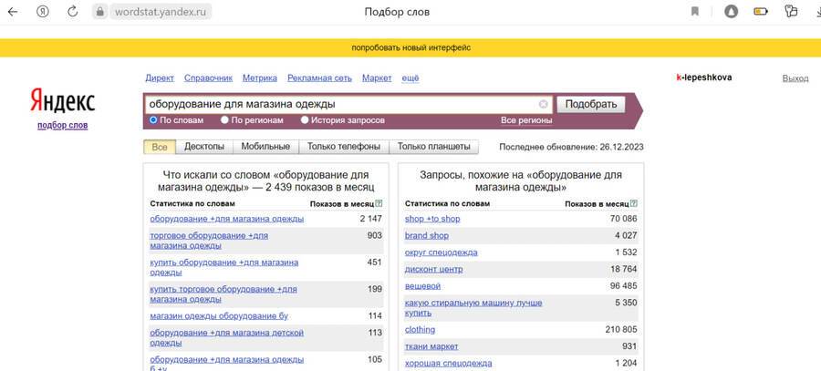The width and height of the screenshot is (821, 371).
Task: Select the "История запросов" radio option
Action: pos(305,119)
